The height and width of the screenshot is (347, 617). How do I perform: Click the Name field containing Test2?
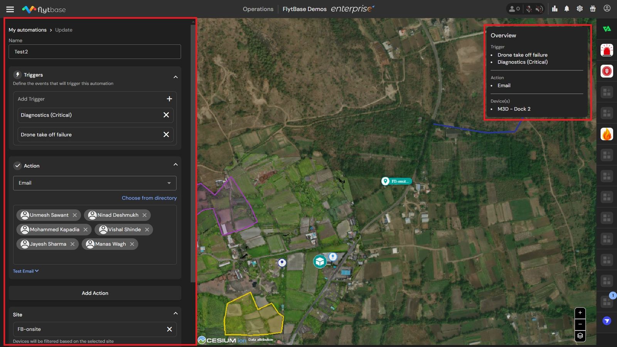(x=95, y=52)
